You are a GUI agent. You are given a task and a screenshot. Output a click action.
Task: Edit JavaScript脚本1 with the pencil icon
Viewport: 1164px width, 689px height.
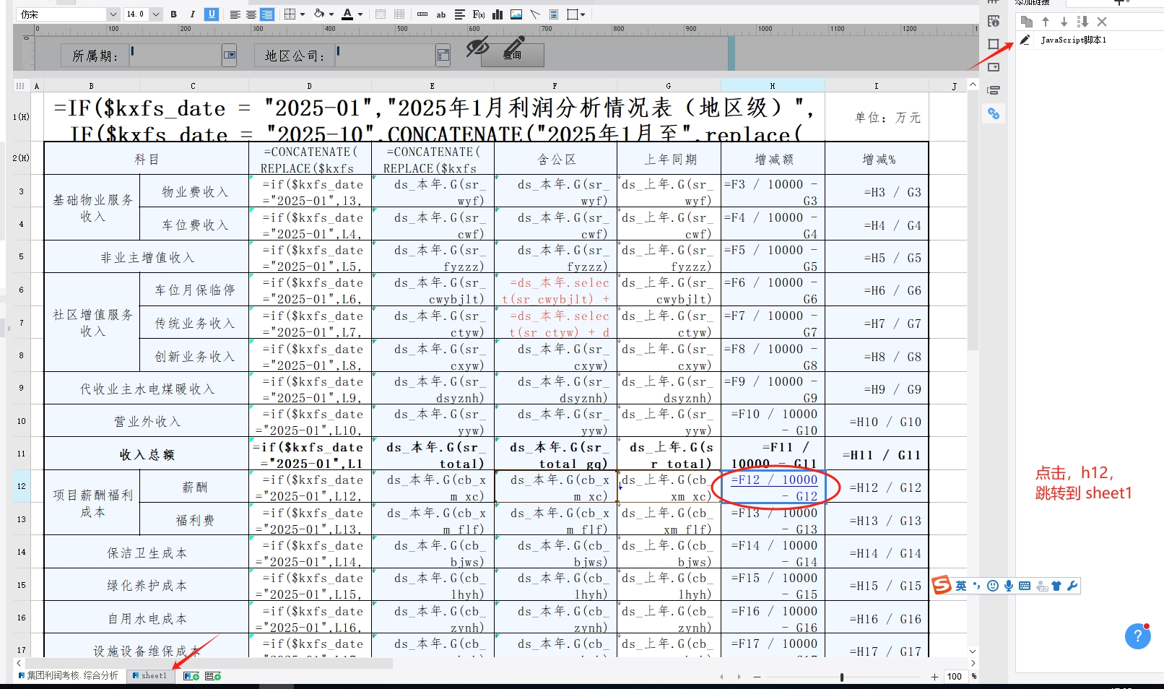[1025, 40]
